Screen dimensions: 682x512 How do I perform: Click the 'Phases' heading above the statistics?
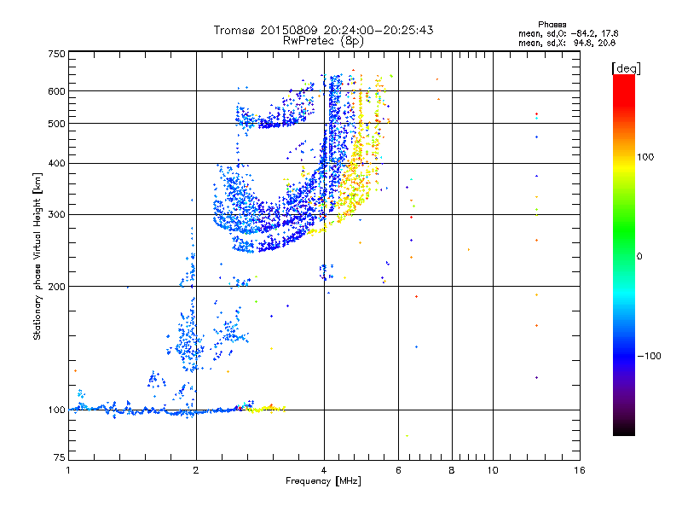(552, 25)
